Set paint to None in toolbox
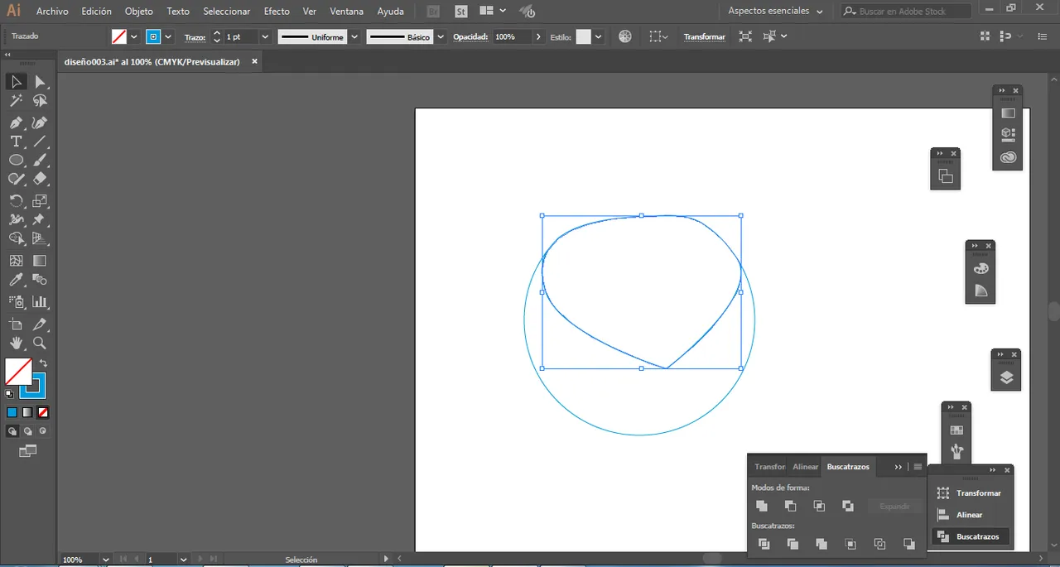 point(43,412)
